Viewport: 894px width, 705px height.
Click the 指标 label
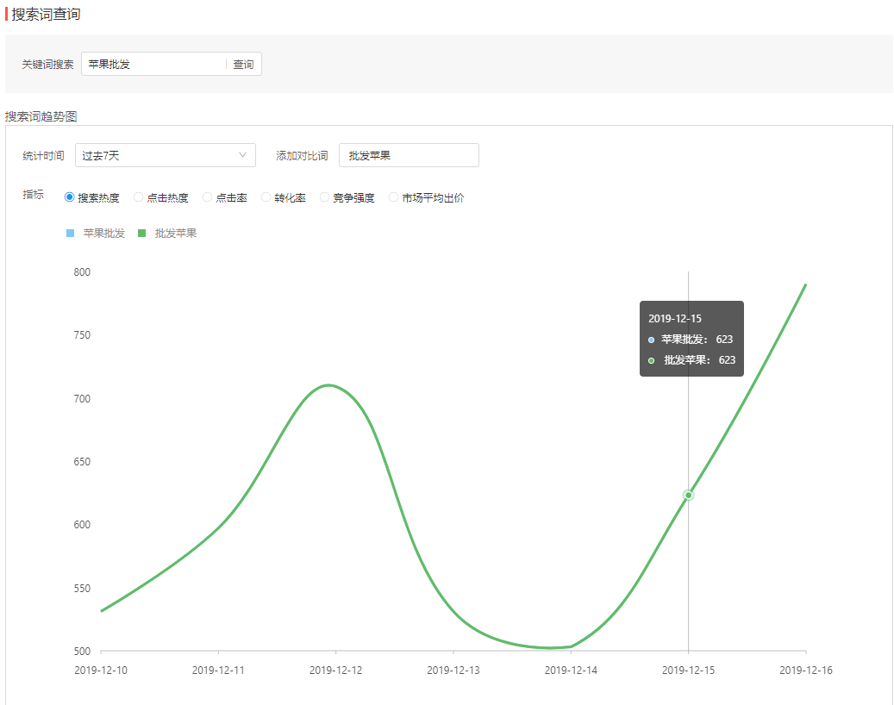[33, 194]
